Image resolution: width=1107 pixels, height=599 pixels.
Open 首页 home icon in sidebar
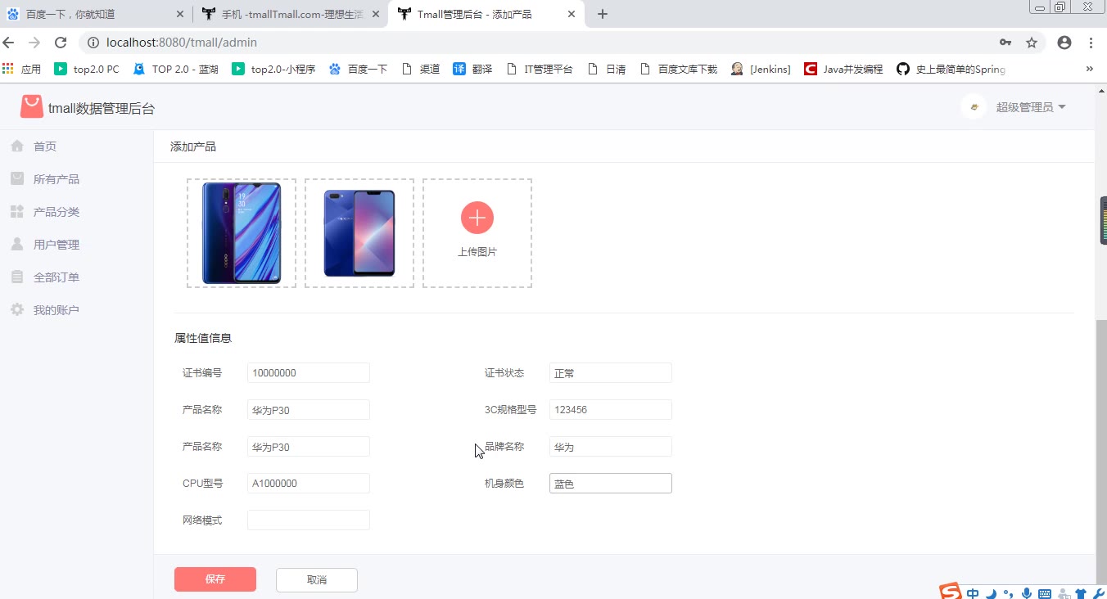tap(17, 146)
